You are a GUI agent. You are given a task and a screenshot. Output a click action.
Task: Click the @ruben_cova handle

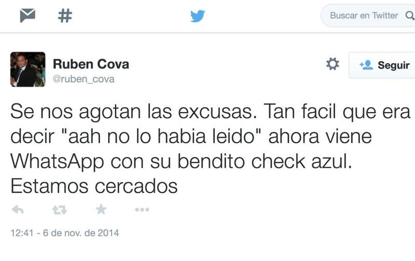click(84, 79)
